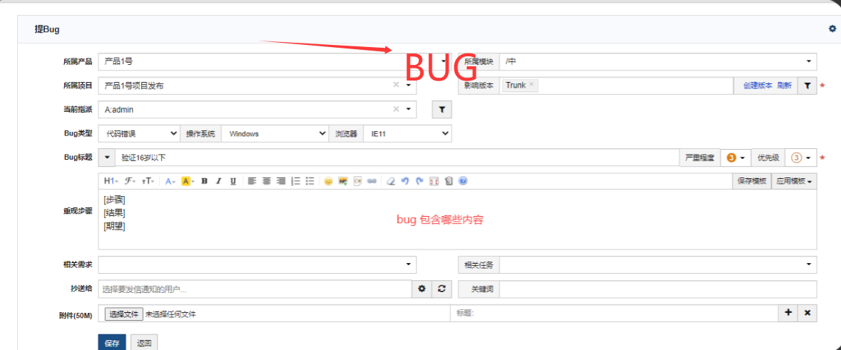
Task: Open the 操作系统 Windows dropdown
Action: pos(275,133)
